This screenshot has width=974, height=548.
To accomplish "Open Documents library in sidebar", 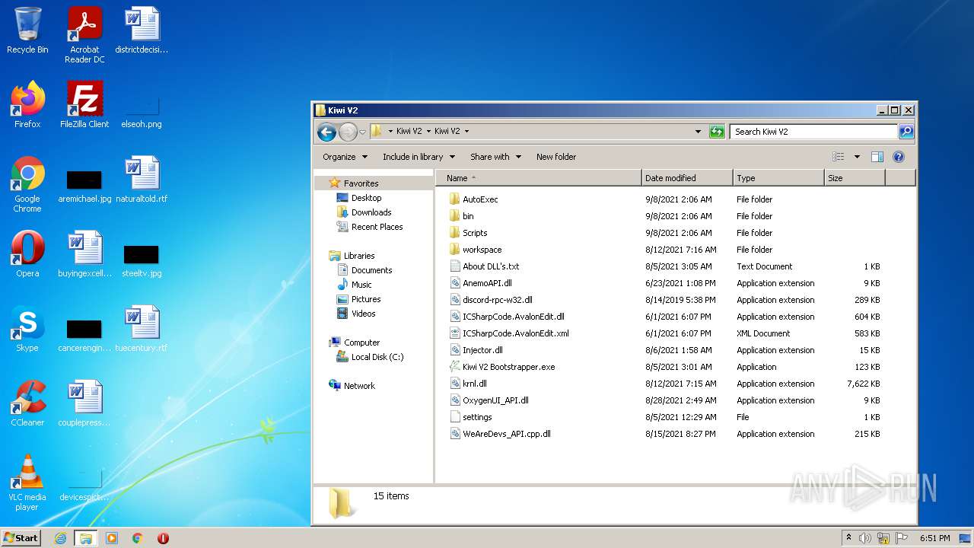I will point(371,270).
